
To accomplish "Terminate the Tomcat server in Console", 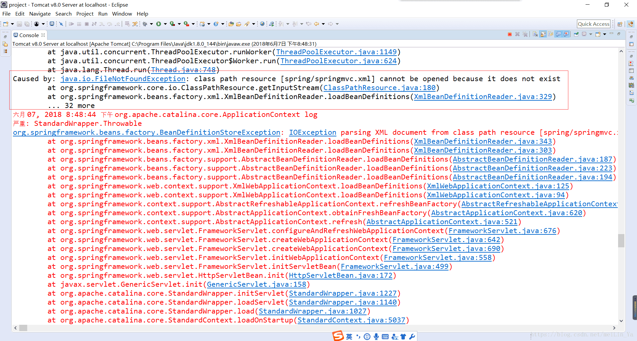I will pos(510,34).
